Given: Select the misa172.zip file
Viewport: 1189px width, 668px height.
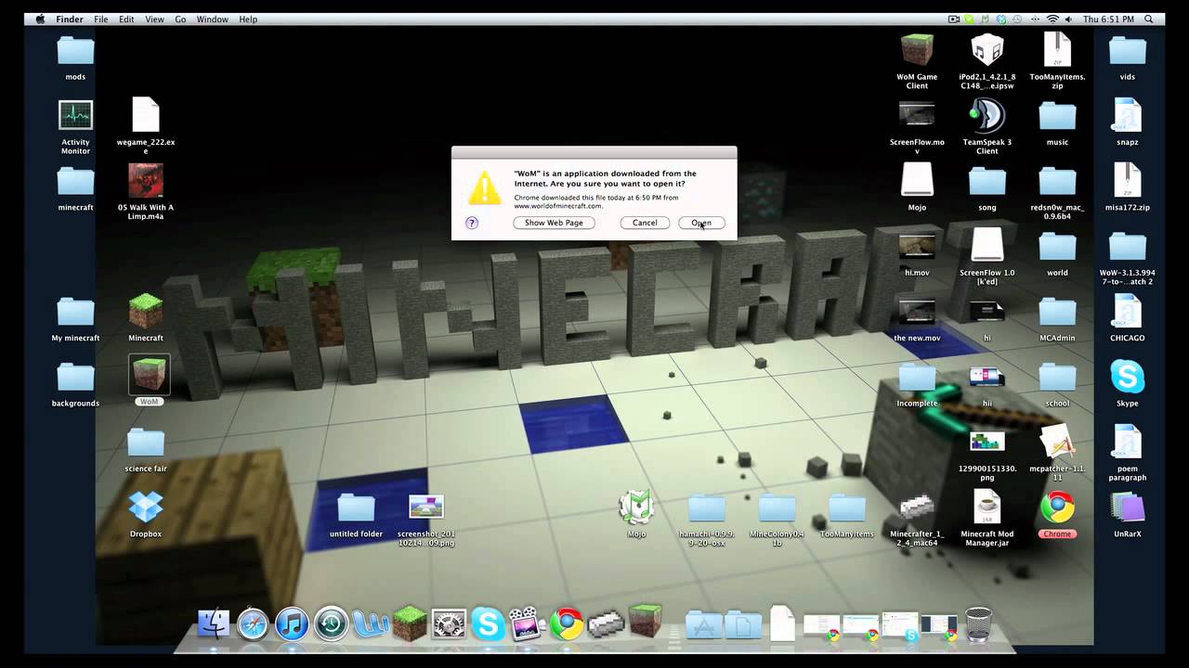Looking at the screenshot, I should pyautogui.click(x=1128, y=181).
